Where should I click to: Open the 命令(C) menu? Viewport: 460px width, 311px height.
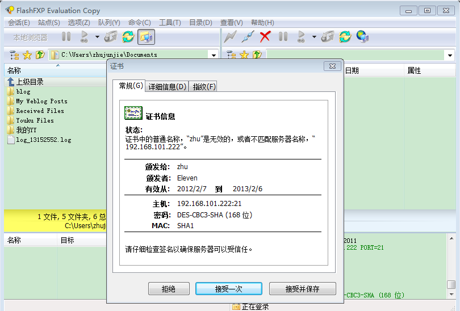[x=139, y=23]
